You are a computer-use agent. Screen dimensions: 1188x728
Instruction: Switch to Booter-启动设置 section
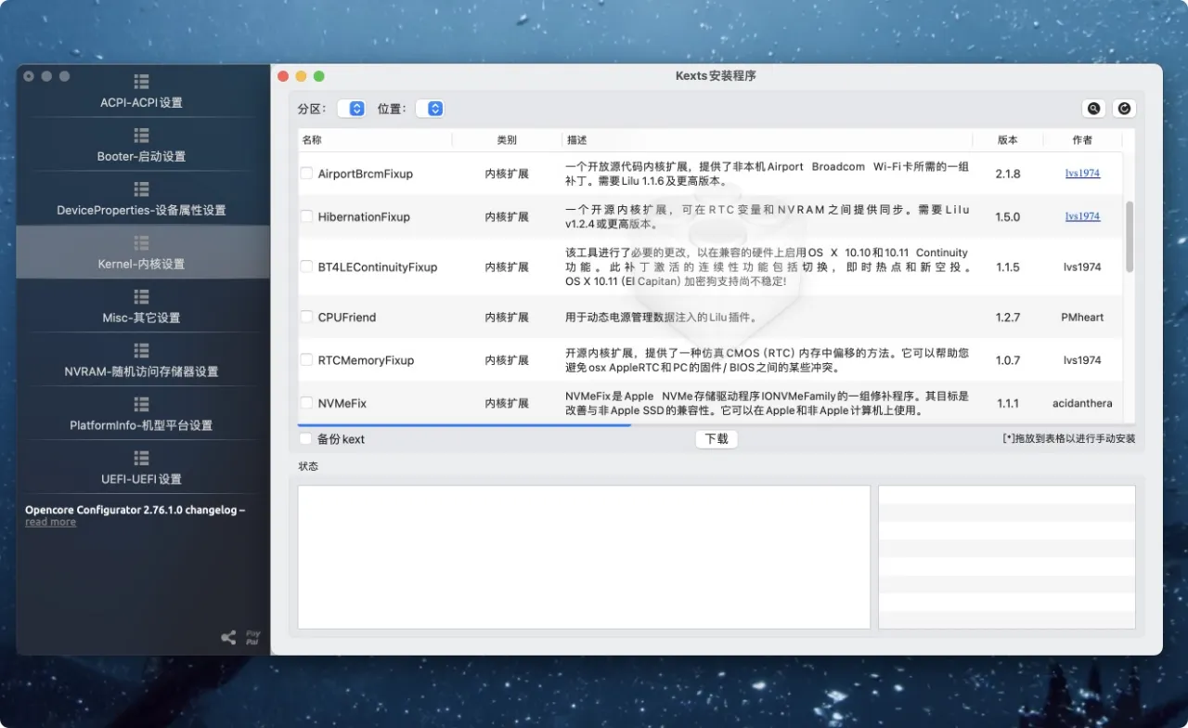click(141, 145)
